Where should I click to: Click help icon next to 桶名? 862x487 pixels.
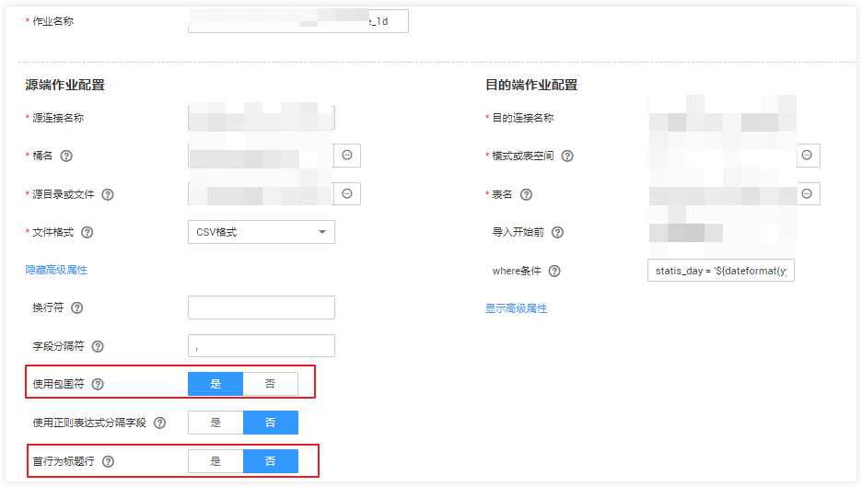(x=66, y=157)
